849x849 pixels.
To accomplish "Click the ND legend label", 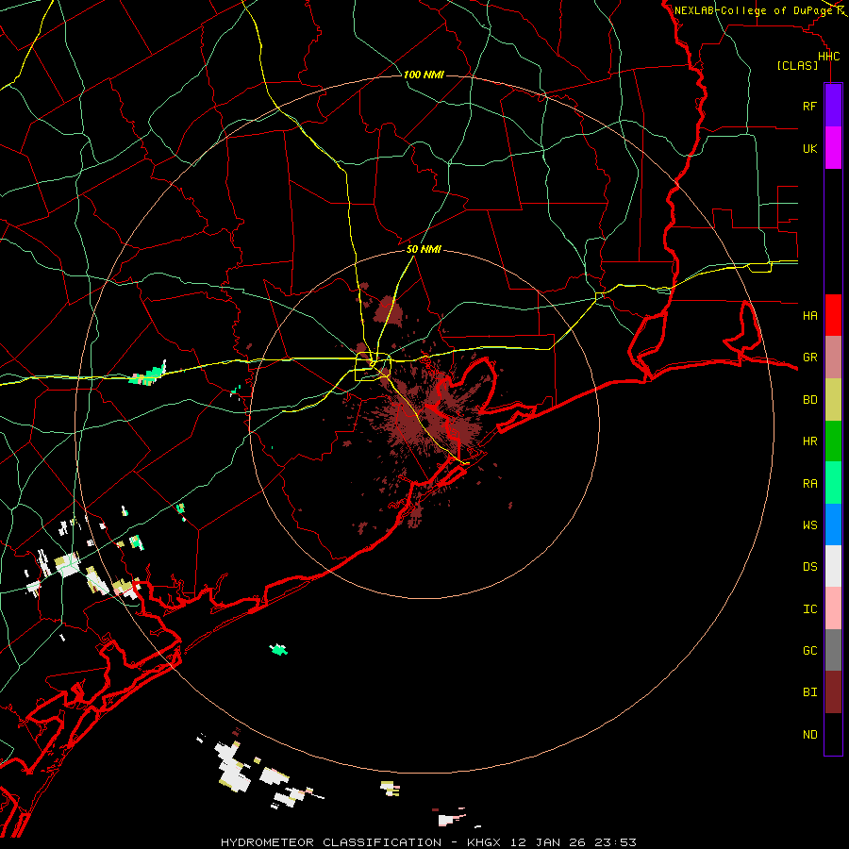I will 809,735.
